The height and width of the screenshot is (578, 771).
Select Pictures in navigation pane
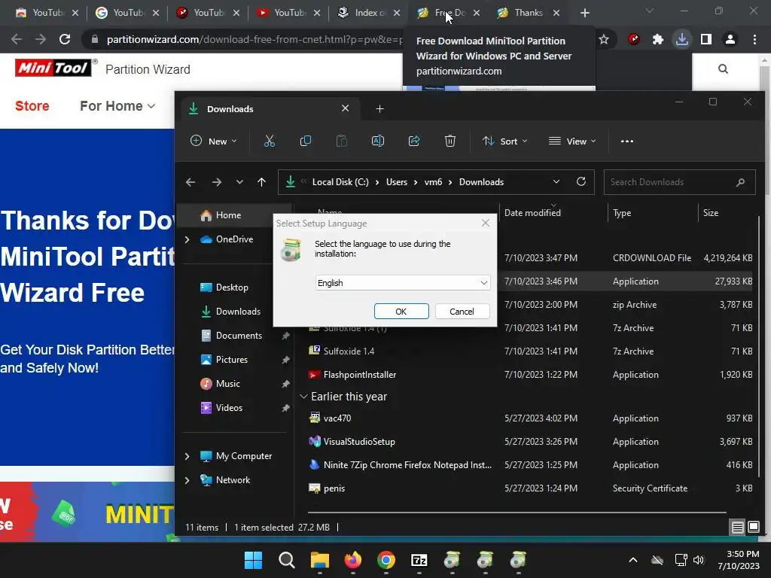coord(231,360)
